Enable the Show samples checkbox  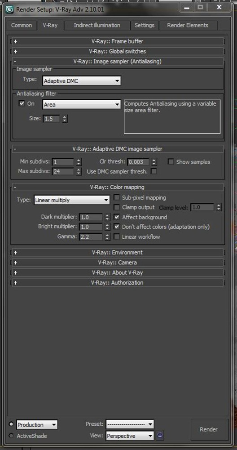(171, 162)
